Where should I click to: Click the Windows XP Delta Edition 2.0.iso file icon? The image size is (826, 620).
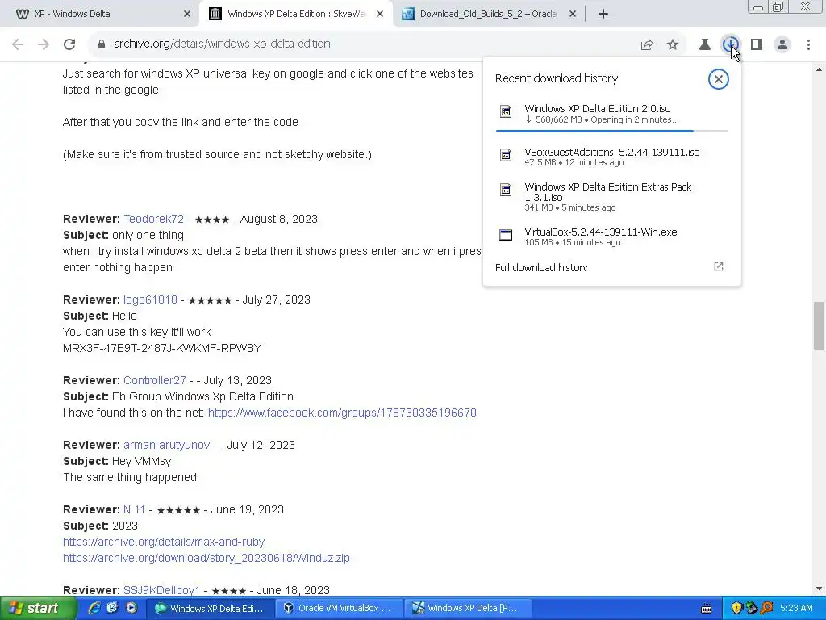(506, 111)
